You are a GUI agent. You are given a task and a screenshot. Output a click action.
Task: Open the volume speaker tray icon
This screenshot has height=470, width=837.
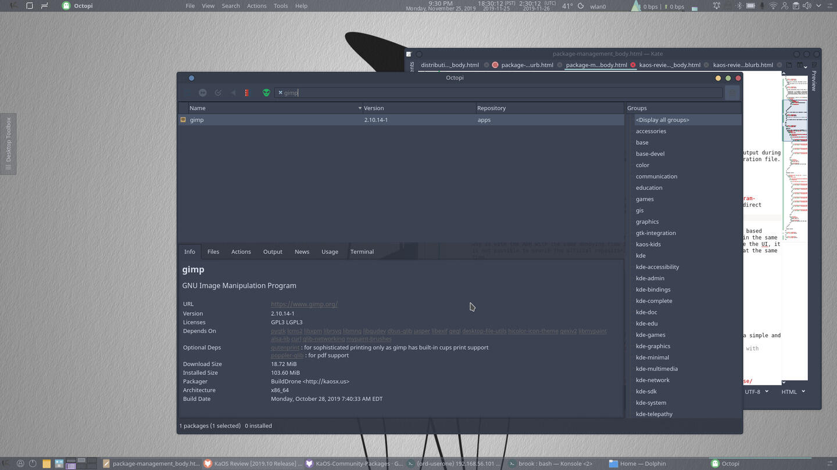(806, 6)
